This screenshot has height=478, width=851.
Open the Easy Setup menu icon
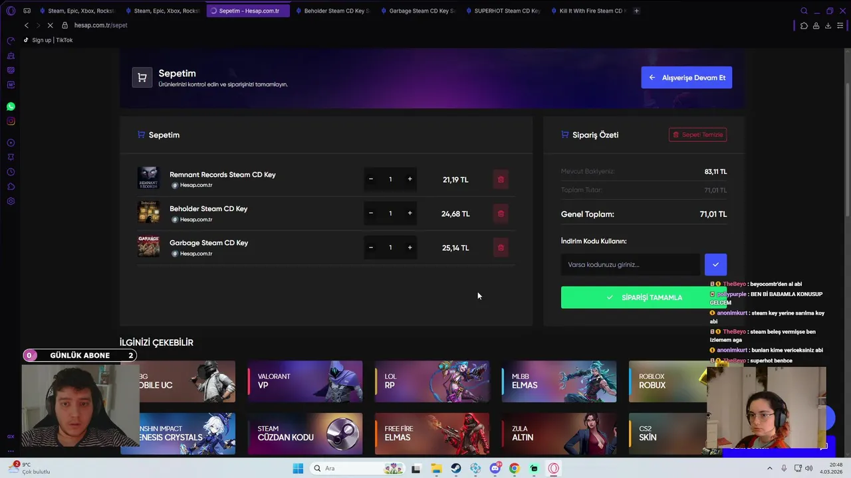click(840, 25)
